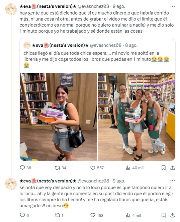Bookmark the second tweet
This screenshot has height=222, width=180.
(163, 215)
